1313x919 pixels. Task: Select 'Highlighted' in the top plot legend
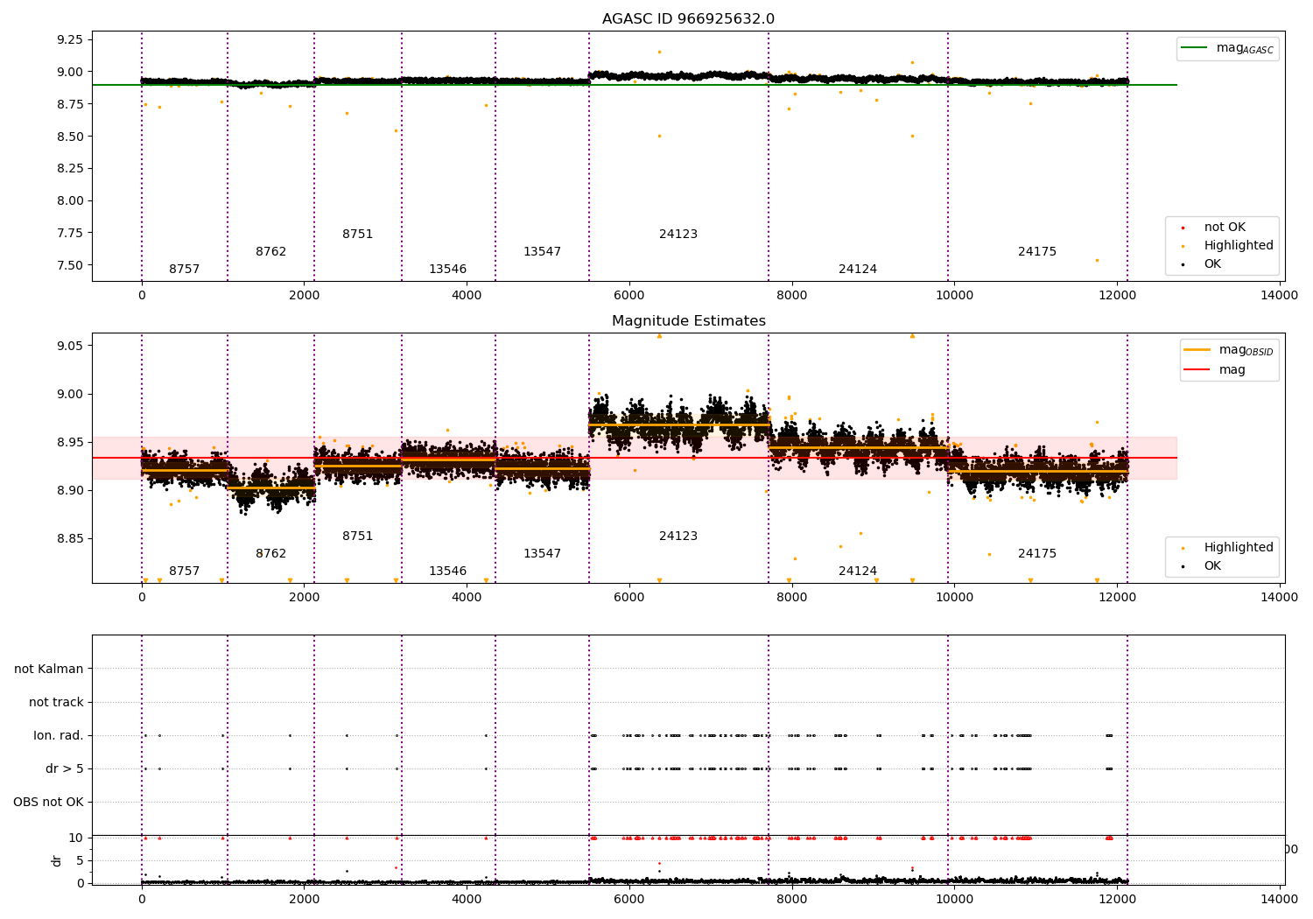coord(1228,246)
